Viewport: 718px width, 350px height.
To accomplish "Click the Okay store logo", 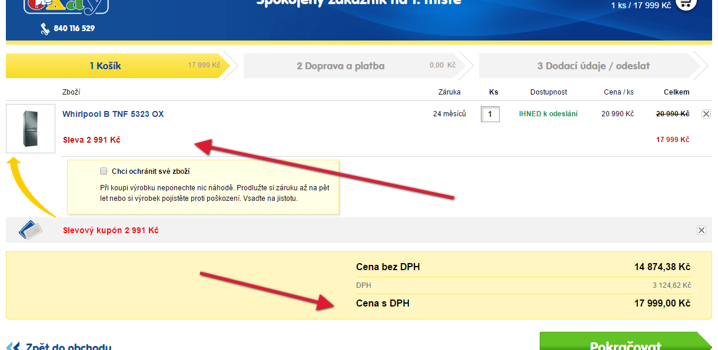I will coord(66,6).
